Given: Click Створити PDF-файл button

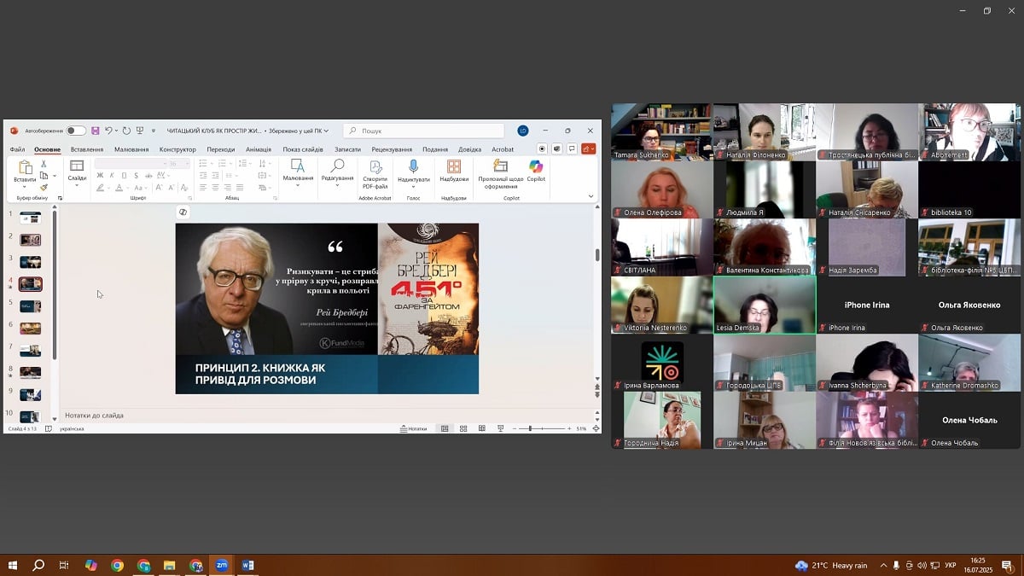Looking at the screenshot, I should coord(375,173).
